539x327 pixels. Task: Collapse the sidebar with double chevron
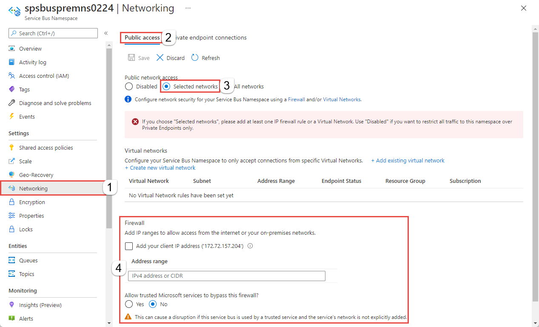(x=106, y=33)
